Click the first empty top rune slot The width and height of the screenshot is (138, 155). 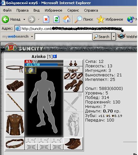pyautogui.click(x=31, y=140)
